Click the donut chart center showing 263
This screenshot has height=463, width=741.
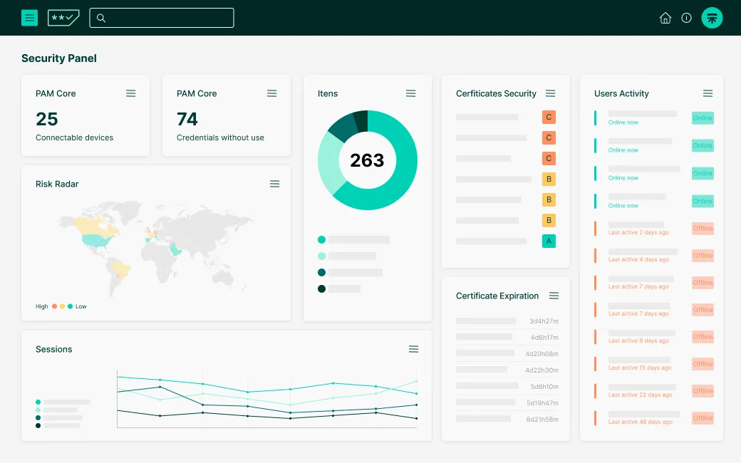367,161
